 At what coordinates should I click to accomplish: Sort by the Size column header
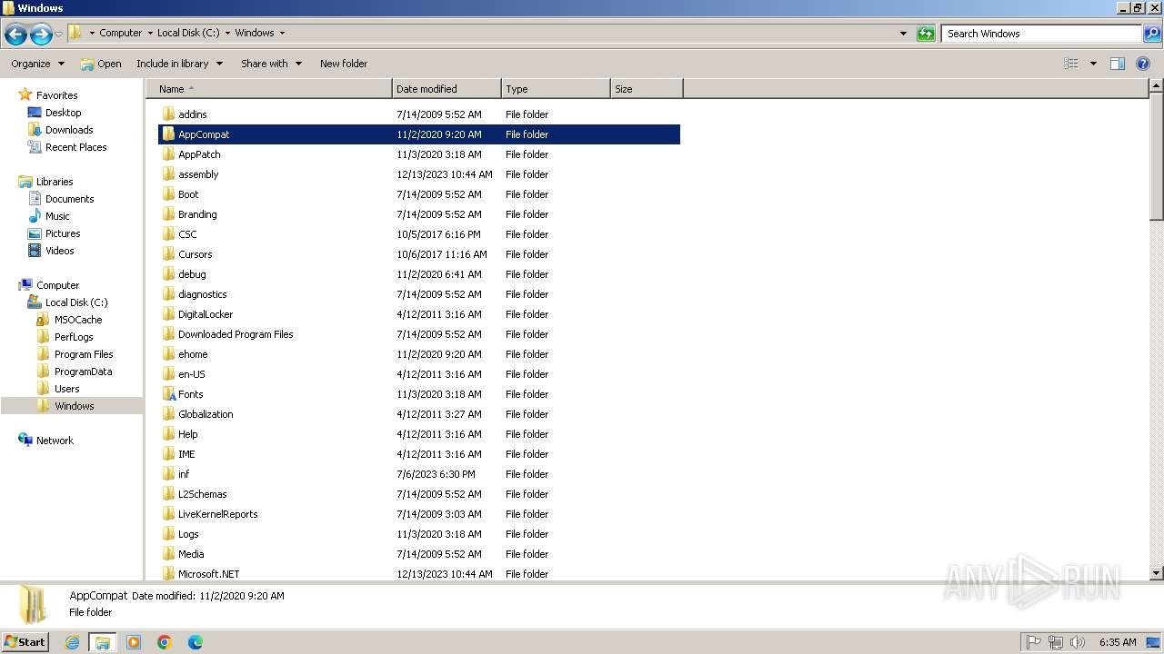coord(647,89)
